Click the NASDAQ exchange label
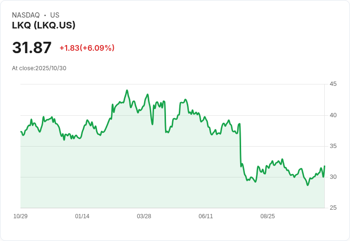The image size is (350, 241). (26, 15)
